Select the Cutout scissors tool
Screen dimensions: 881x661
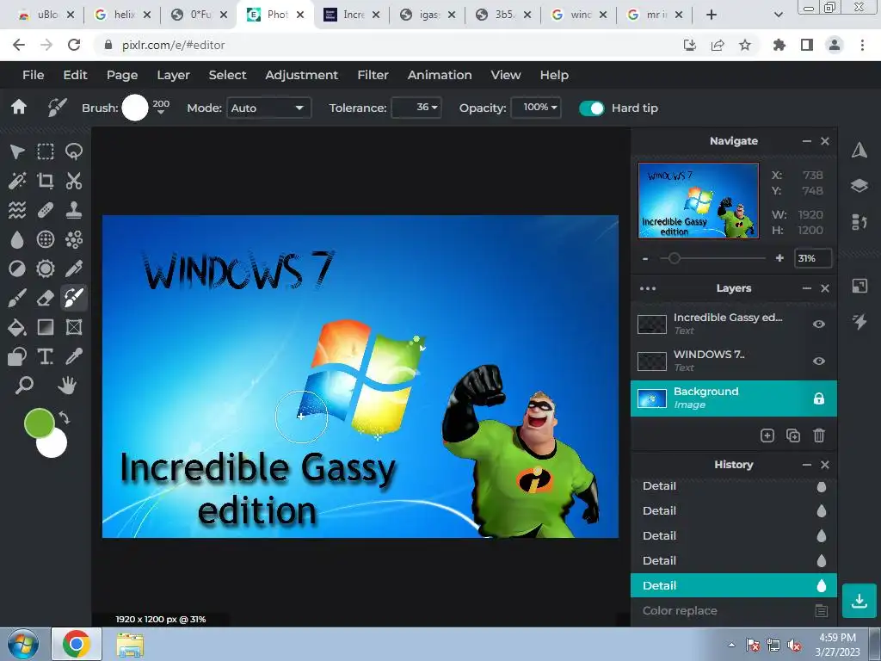pyautogui.click(x=74, y=181)
